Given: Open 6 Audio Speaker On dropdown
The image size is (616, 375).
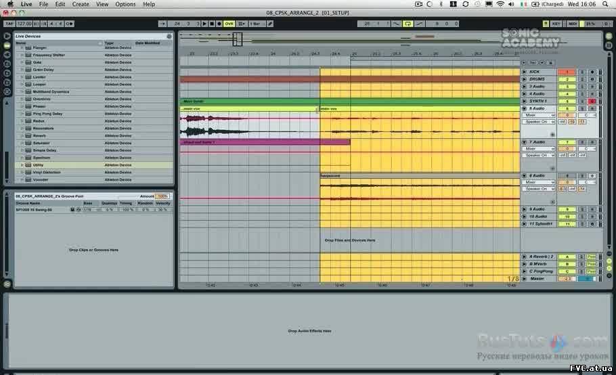Looking at the screenshot, I should pos(538,122).
